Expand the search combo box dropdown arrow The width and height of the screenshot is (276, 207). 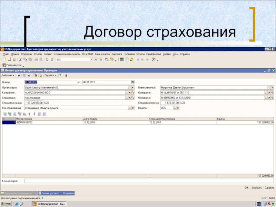[91, 59]
